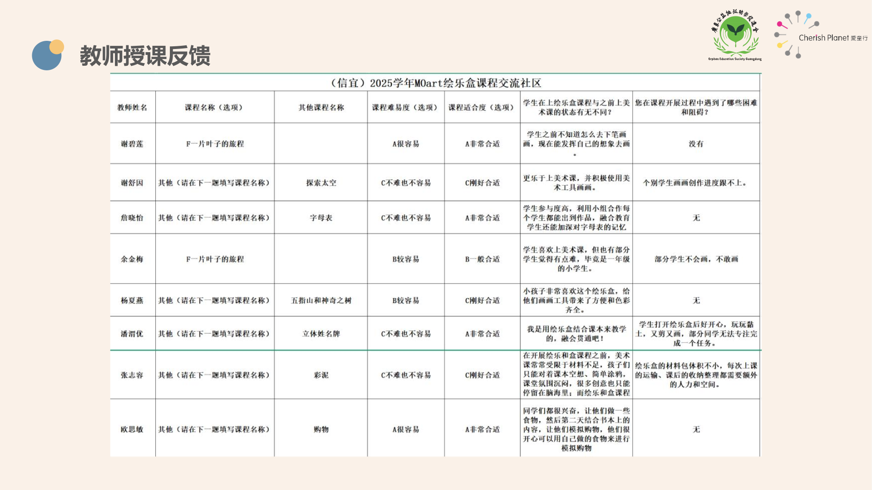Click teacher name cell 余金梅
This screenshot has height=490, width=872.
point(132,259)
